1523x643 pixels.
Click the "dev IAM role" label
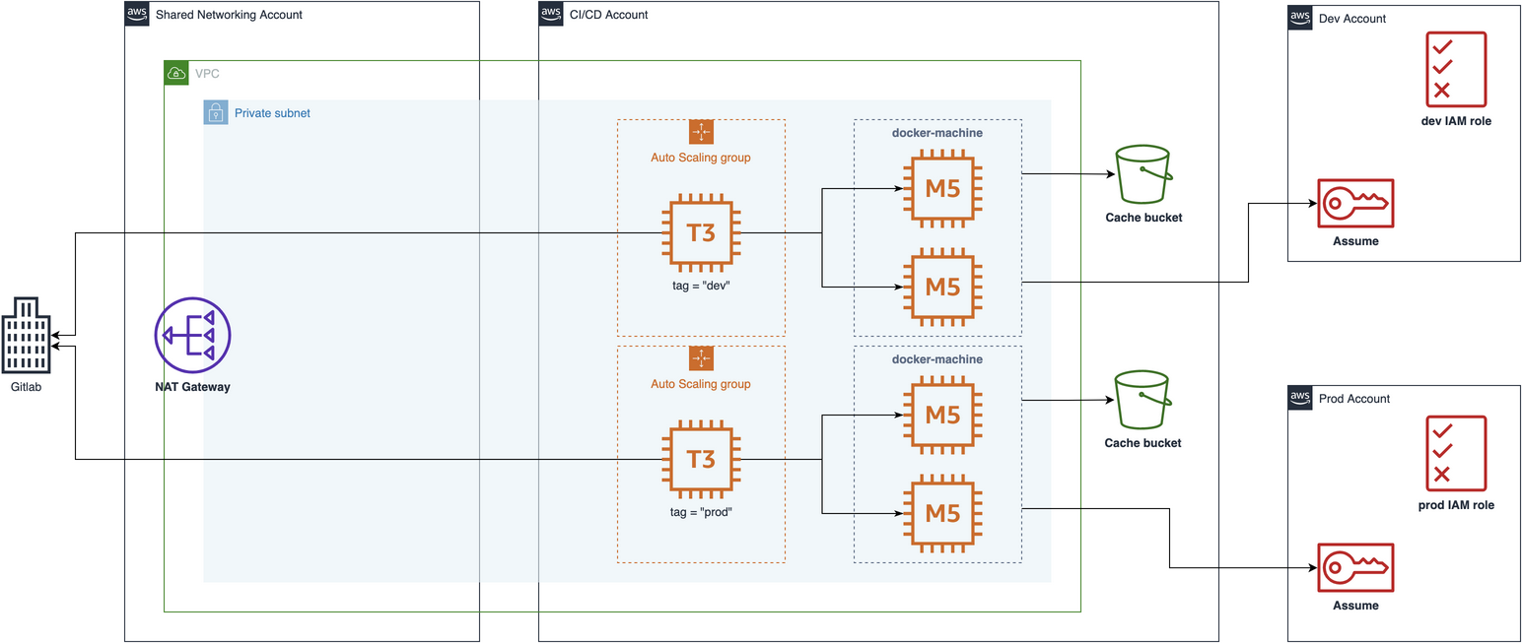1456,121
